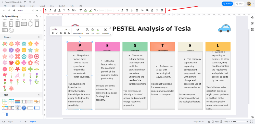Screen dimensions: 255x124
Task: Open the Symbol Library dropdown arrow
Action: click(20, 16)
